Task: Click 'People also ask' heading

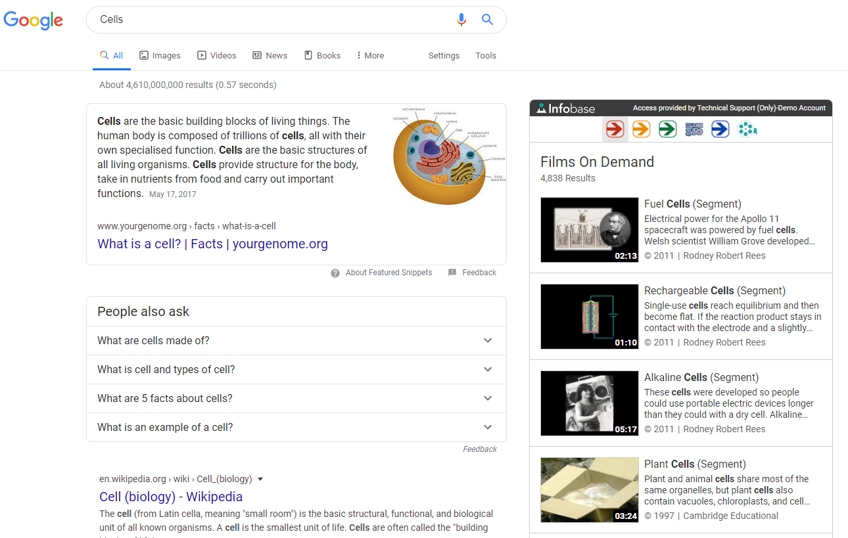Action: (x=143, y=311)
